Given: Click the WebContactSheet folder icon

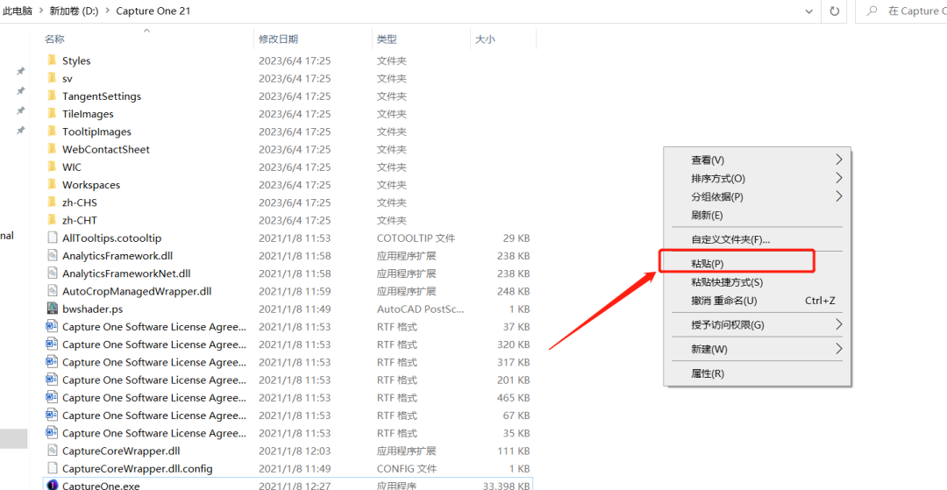Looking at the screenshot, I should (52, 149).
